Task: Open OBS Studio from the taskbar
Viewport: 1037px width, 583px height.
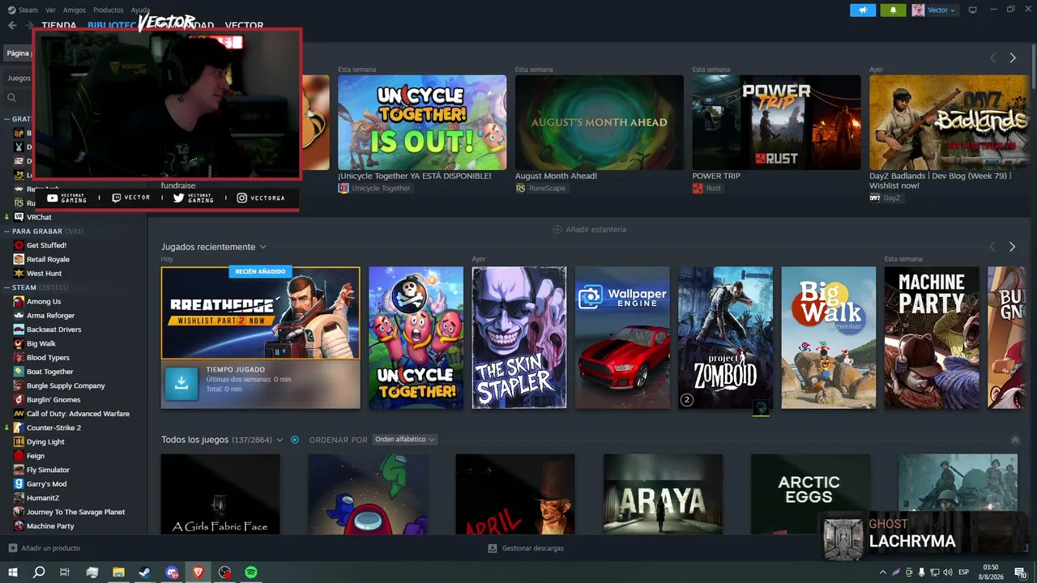Action: point(225,572)
